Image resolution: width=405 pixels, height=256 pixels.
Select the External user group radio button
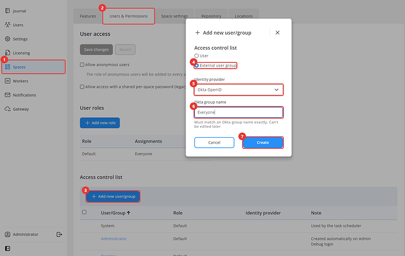[x=197, y=66]
